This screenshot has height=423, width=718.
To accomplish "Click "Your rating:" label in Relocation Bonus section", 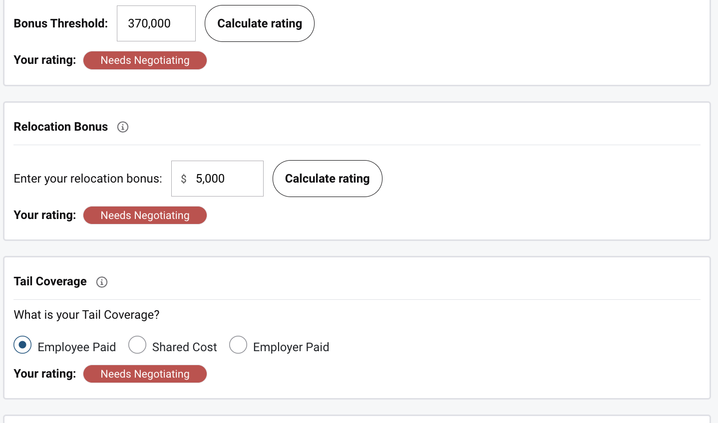I will point(45,215).
